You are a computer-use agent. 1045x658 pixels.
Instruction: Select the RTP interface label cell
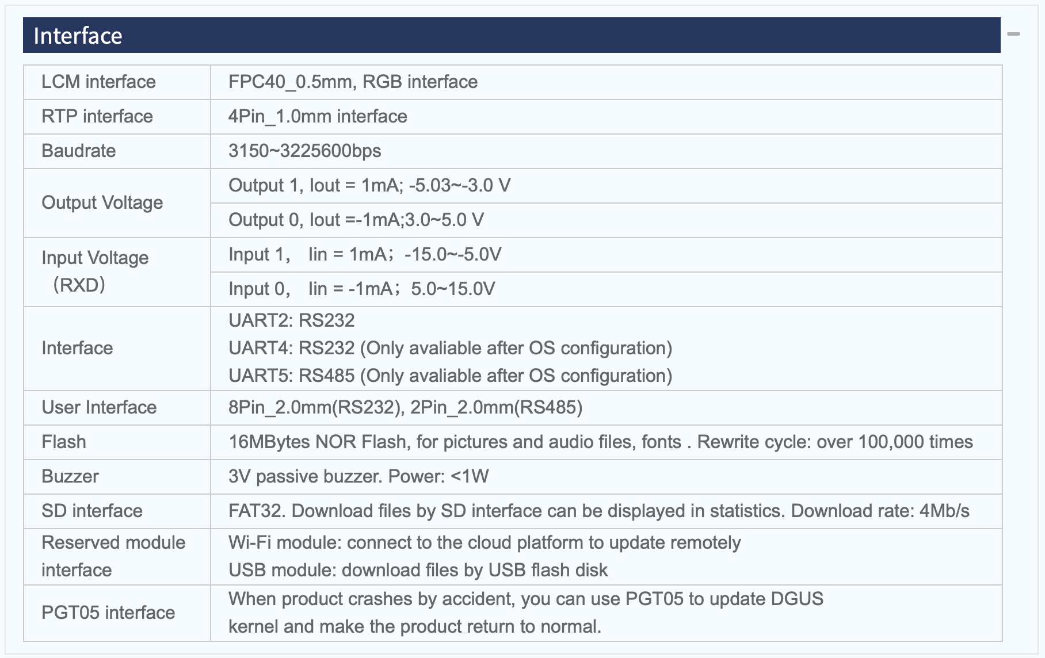click(x=117, y=117)
